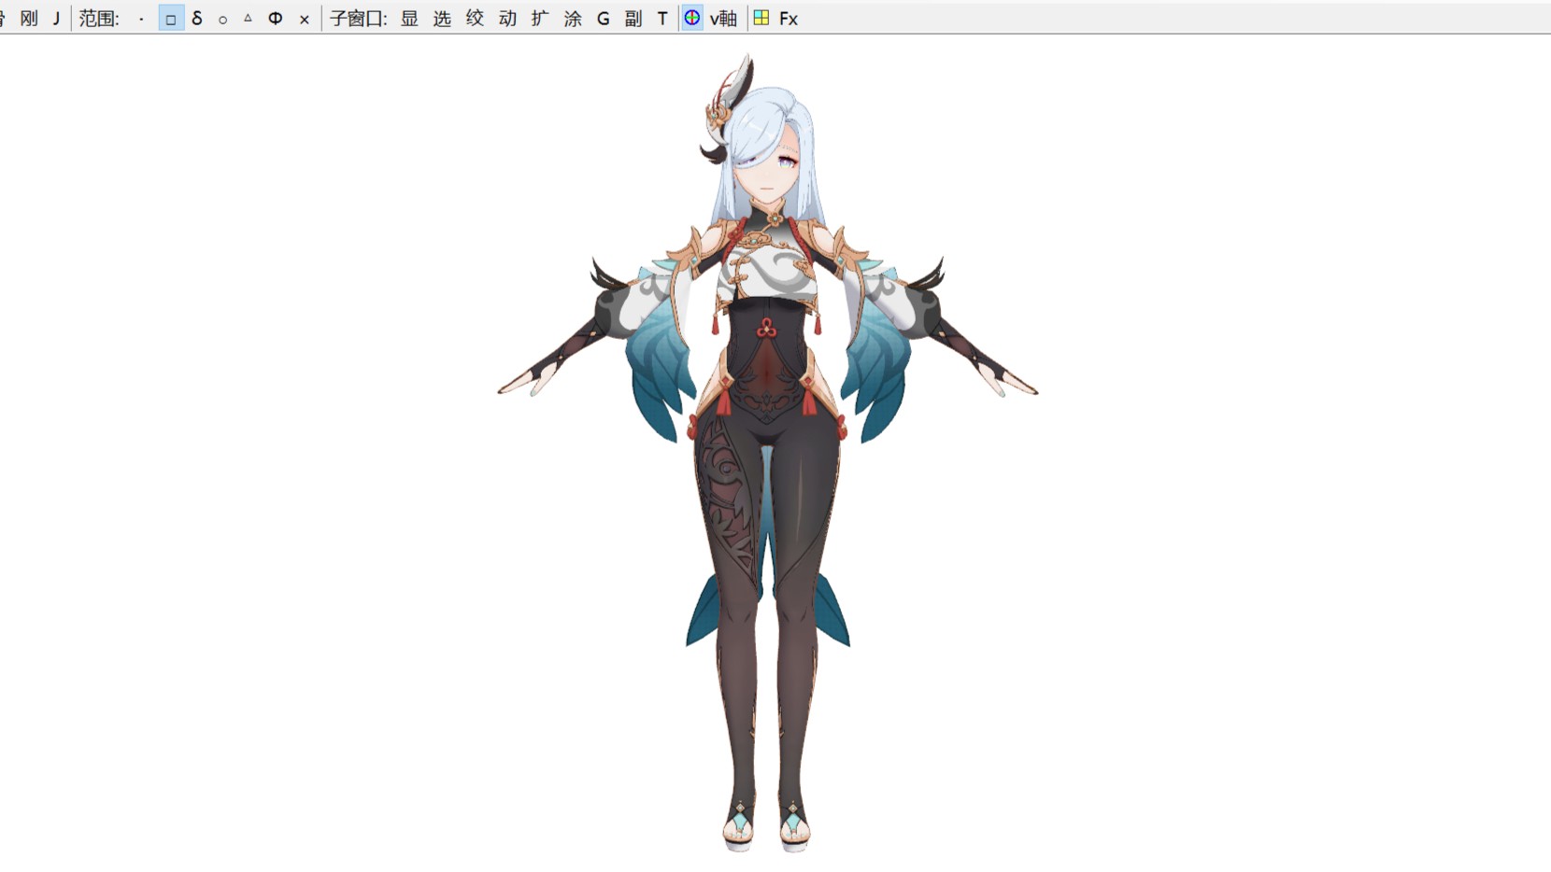Select the circle range mode icon
The height and width of the screenshot is (872, 1551).
(222, 19)
